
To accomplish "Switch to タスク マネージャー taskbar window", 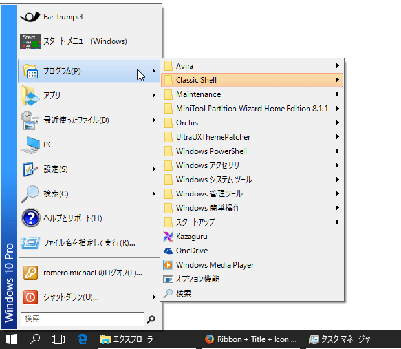I will pyautogui.click(x=353, y=339).
